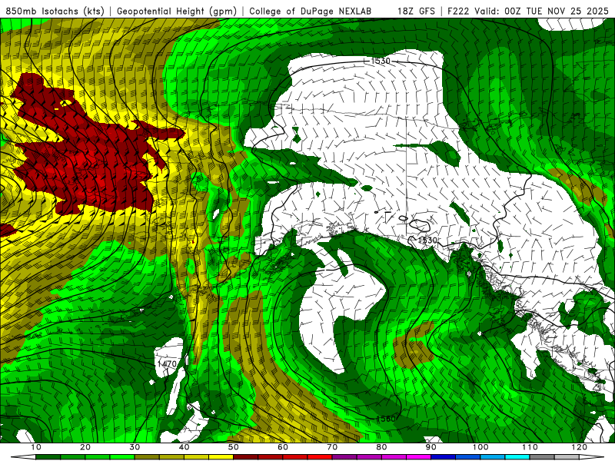The image size is (615, 461).
Task: Click the "00Z TUE NOV 25 2025" valid time
Action: [x=557, y=11]
